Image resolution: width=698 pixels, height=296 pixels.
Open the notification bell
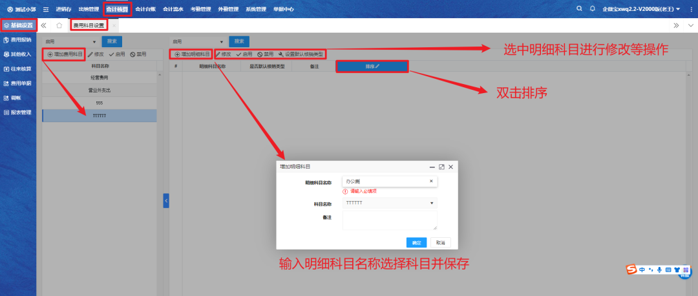coord(591,9)
